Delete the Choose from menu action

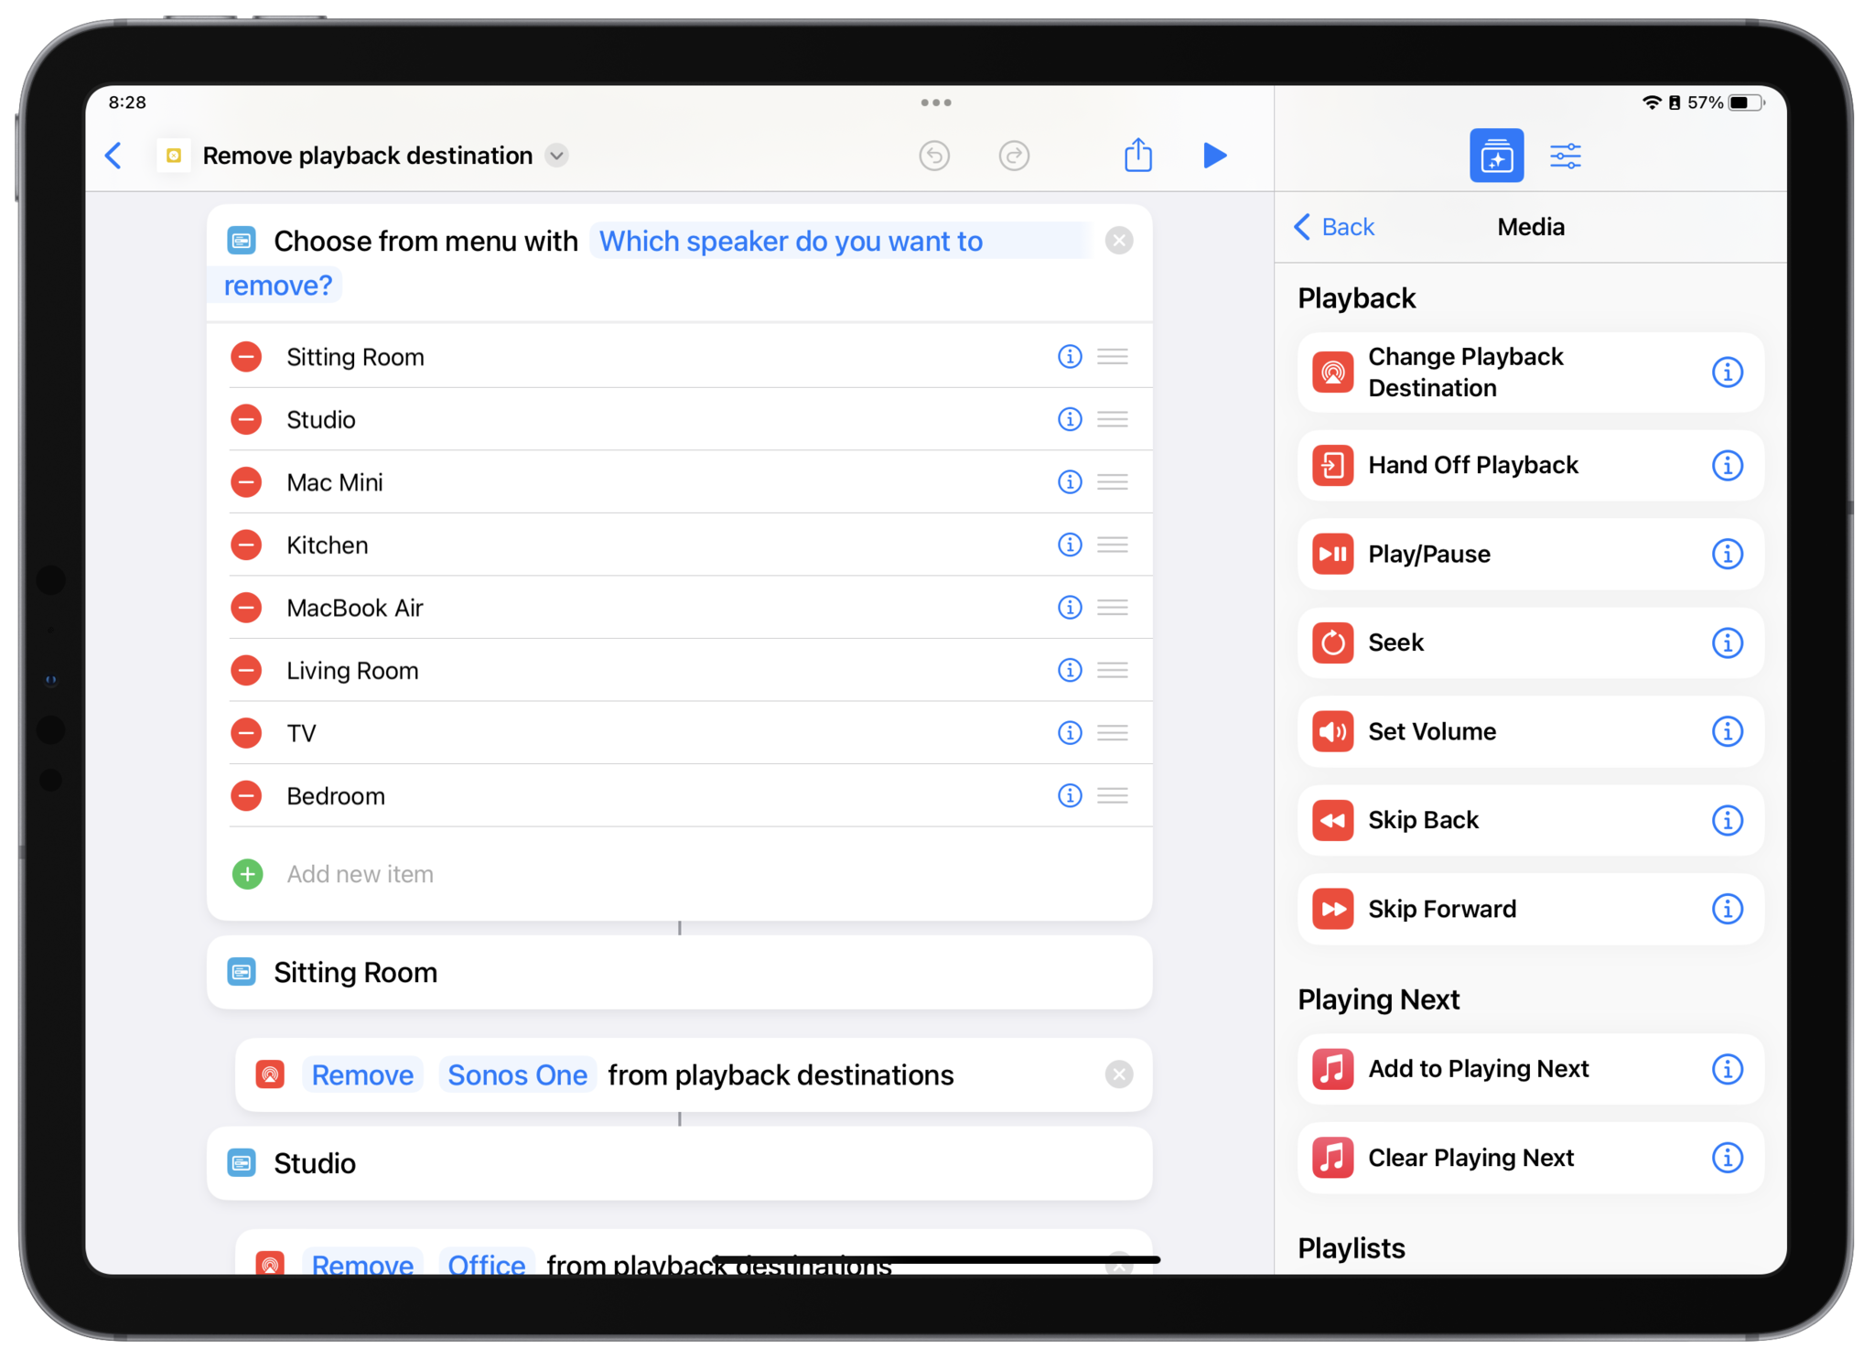(1118, 241)
